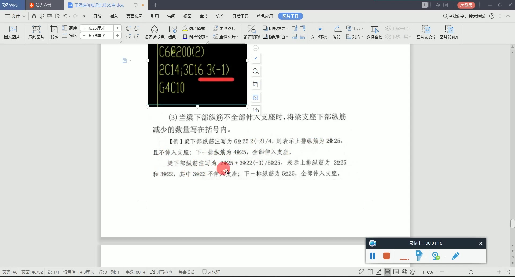Open the zoom percentage 116% dropdown

(429, 272)
